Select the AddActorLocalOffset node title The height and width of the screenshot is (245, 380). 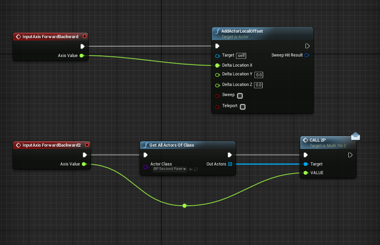pyautogui.click(x=242, y=31)
